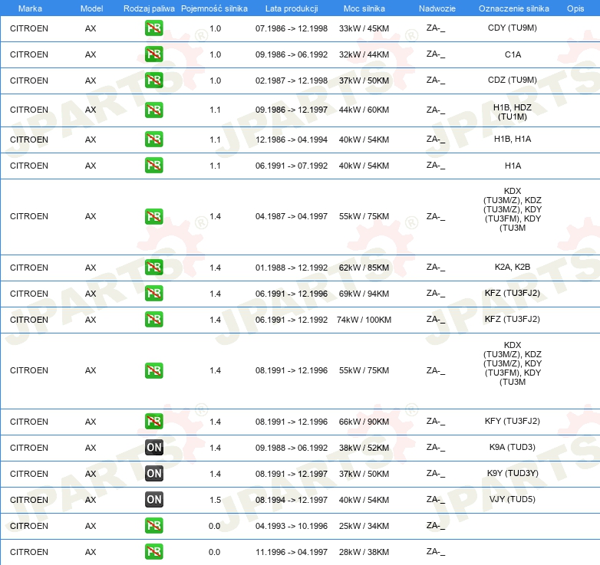Select the ON diesel icon in the K9A (TUD3) row
This screenshot has height=565, width=600.
pyautogui.click(x=153, y=448)
